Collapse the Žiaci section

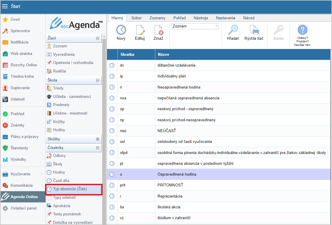[x=98, y=38]
